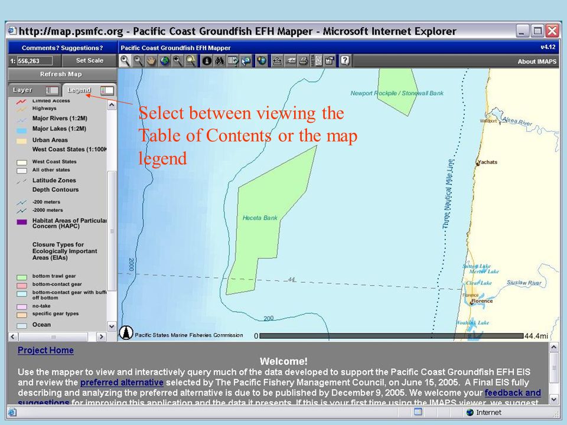Zoom to active layer icon

click(191, 61)
